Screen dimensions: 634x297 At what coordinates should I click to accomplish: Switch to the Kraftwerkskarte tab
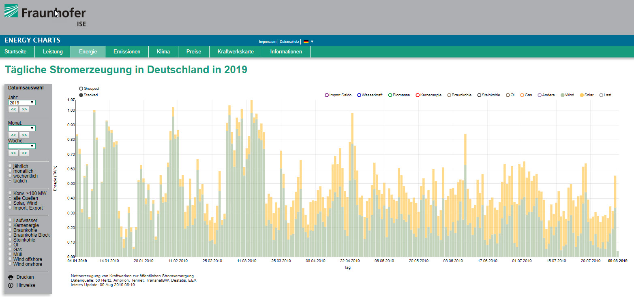coord(236,52)
